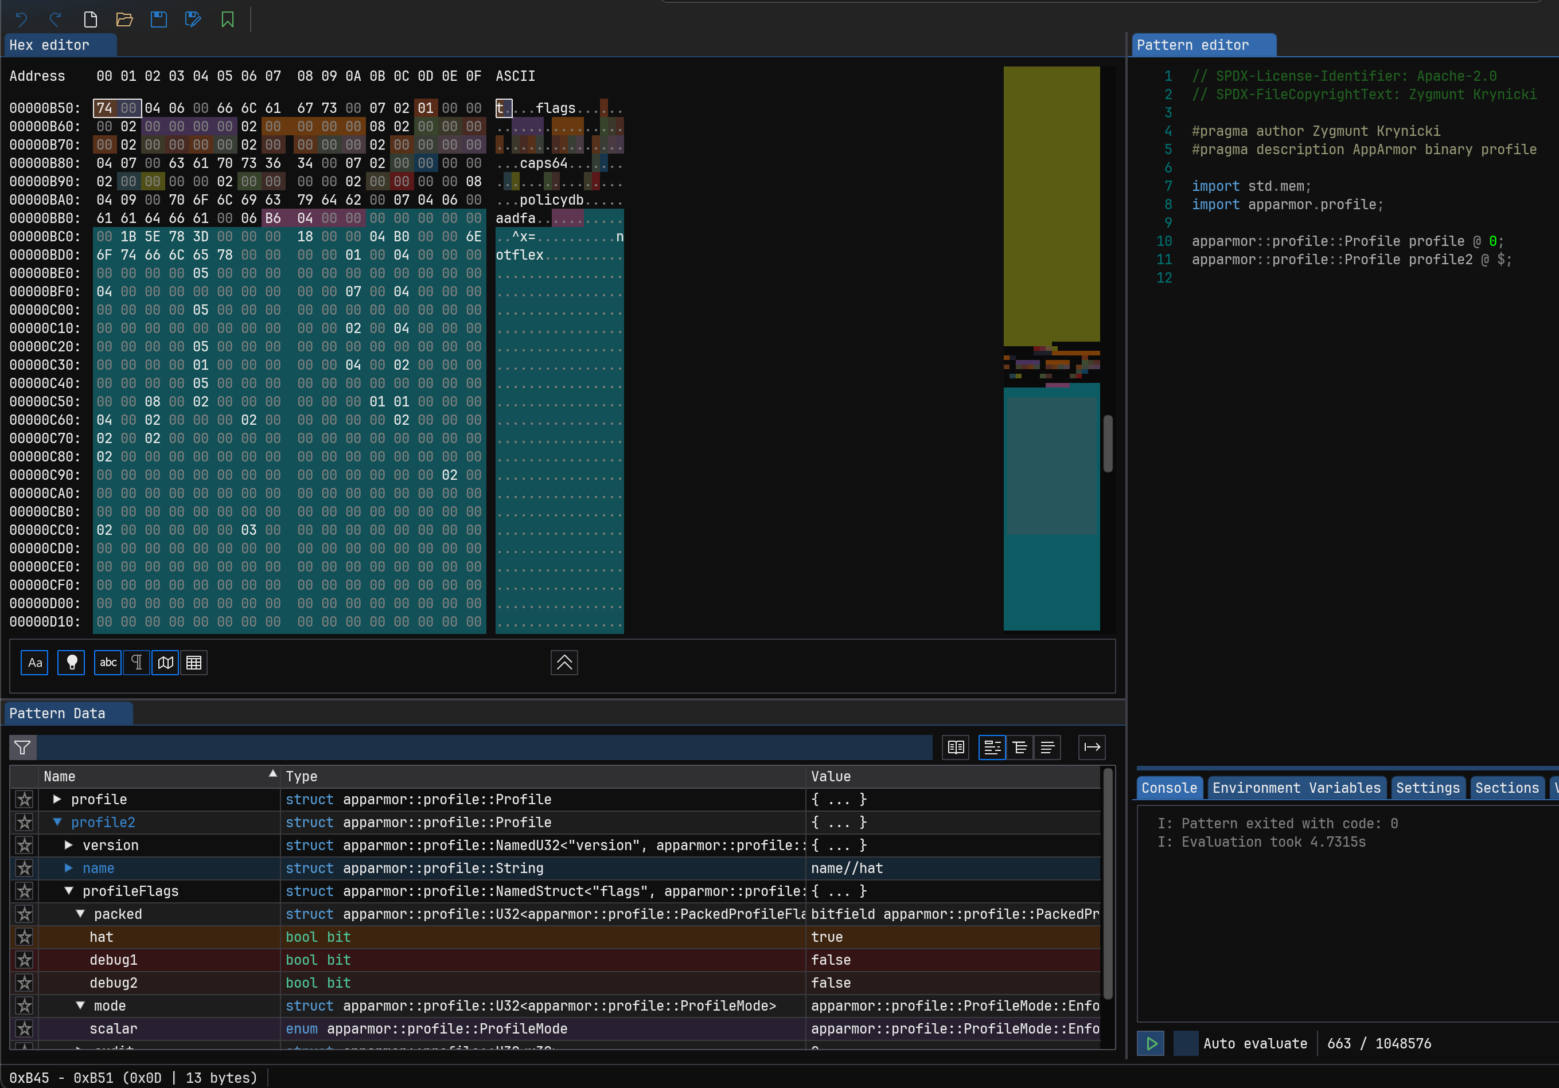Image resolution: width=1559 pixels, height=1088 pixels.
Task: Favorite the profile row star
Action: [25, 800]
